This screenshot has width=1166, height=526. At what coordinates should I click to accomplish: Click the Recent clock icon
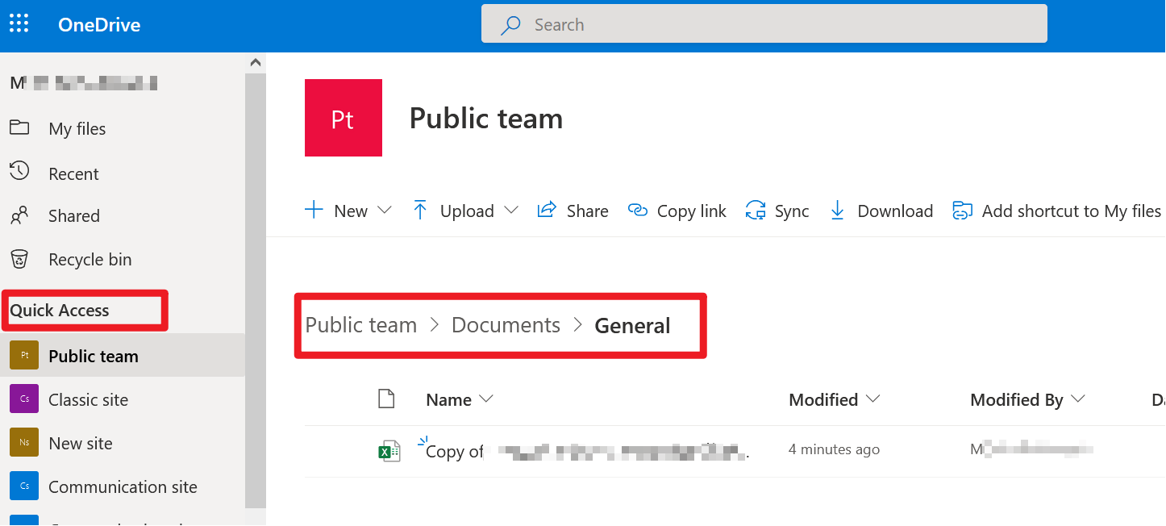[x=19, y=171]
